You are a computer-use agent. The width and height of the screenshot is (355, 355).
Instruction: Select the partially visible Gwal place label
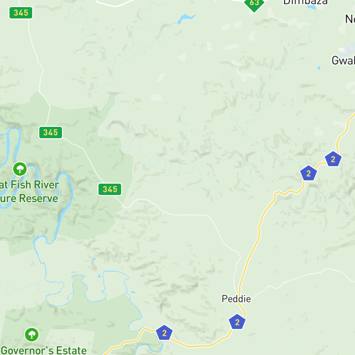click(343, 61)
